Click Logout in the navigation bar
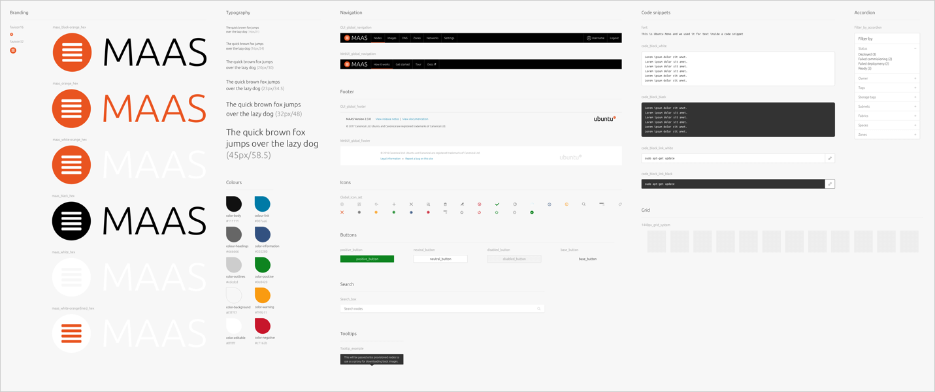Image resolution: width=935 pixels, height=392 pixels. point(614,38)
